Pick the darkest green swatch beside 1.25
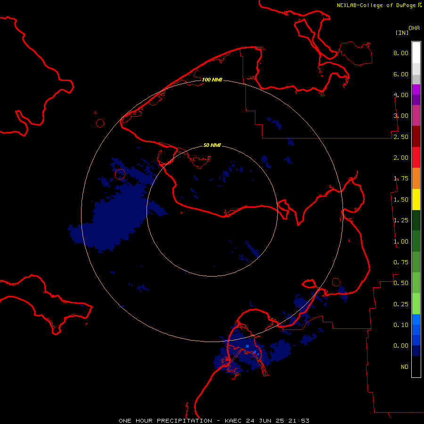 [416, 220]
